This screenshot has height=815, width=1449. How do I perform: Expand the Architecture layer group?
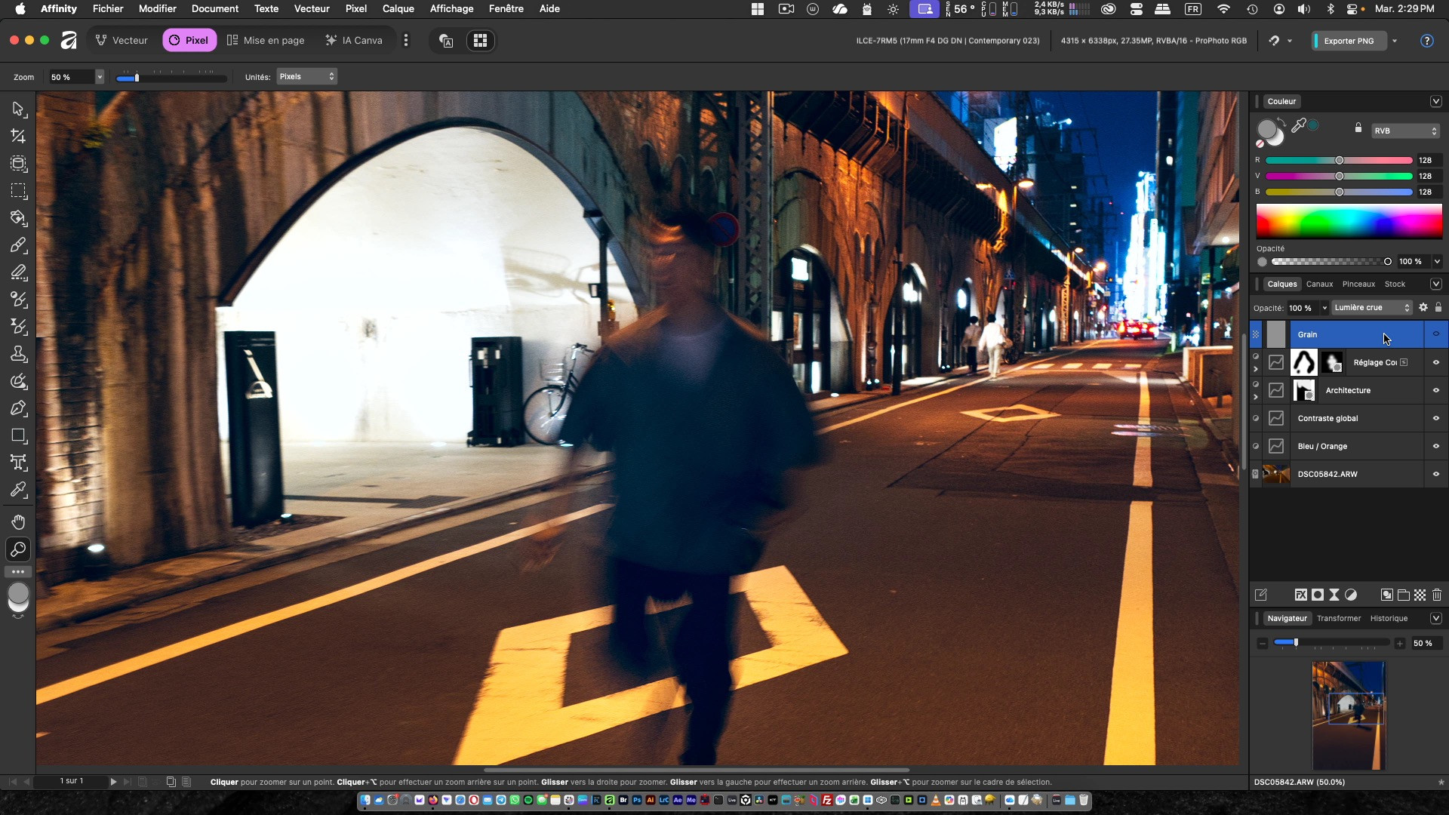point(1256,396)
